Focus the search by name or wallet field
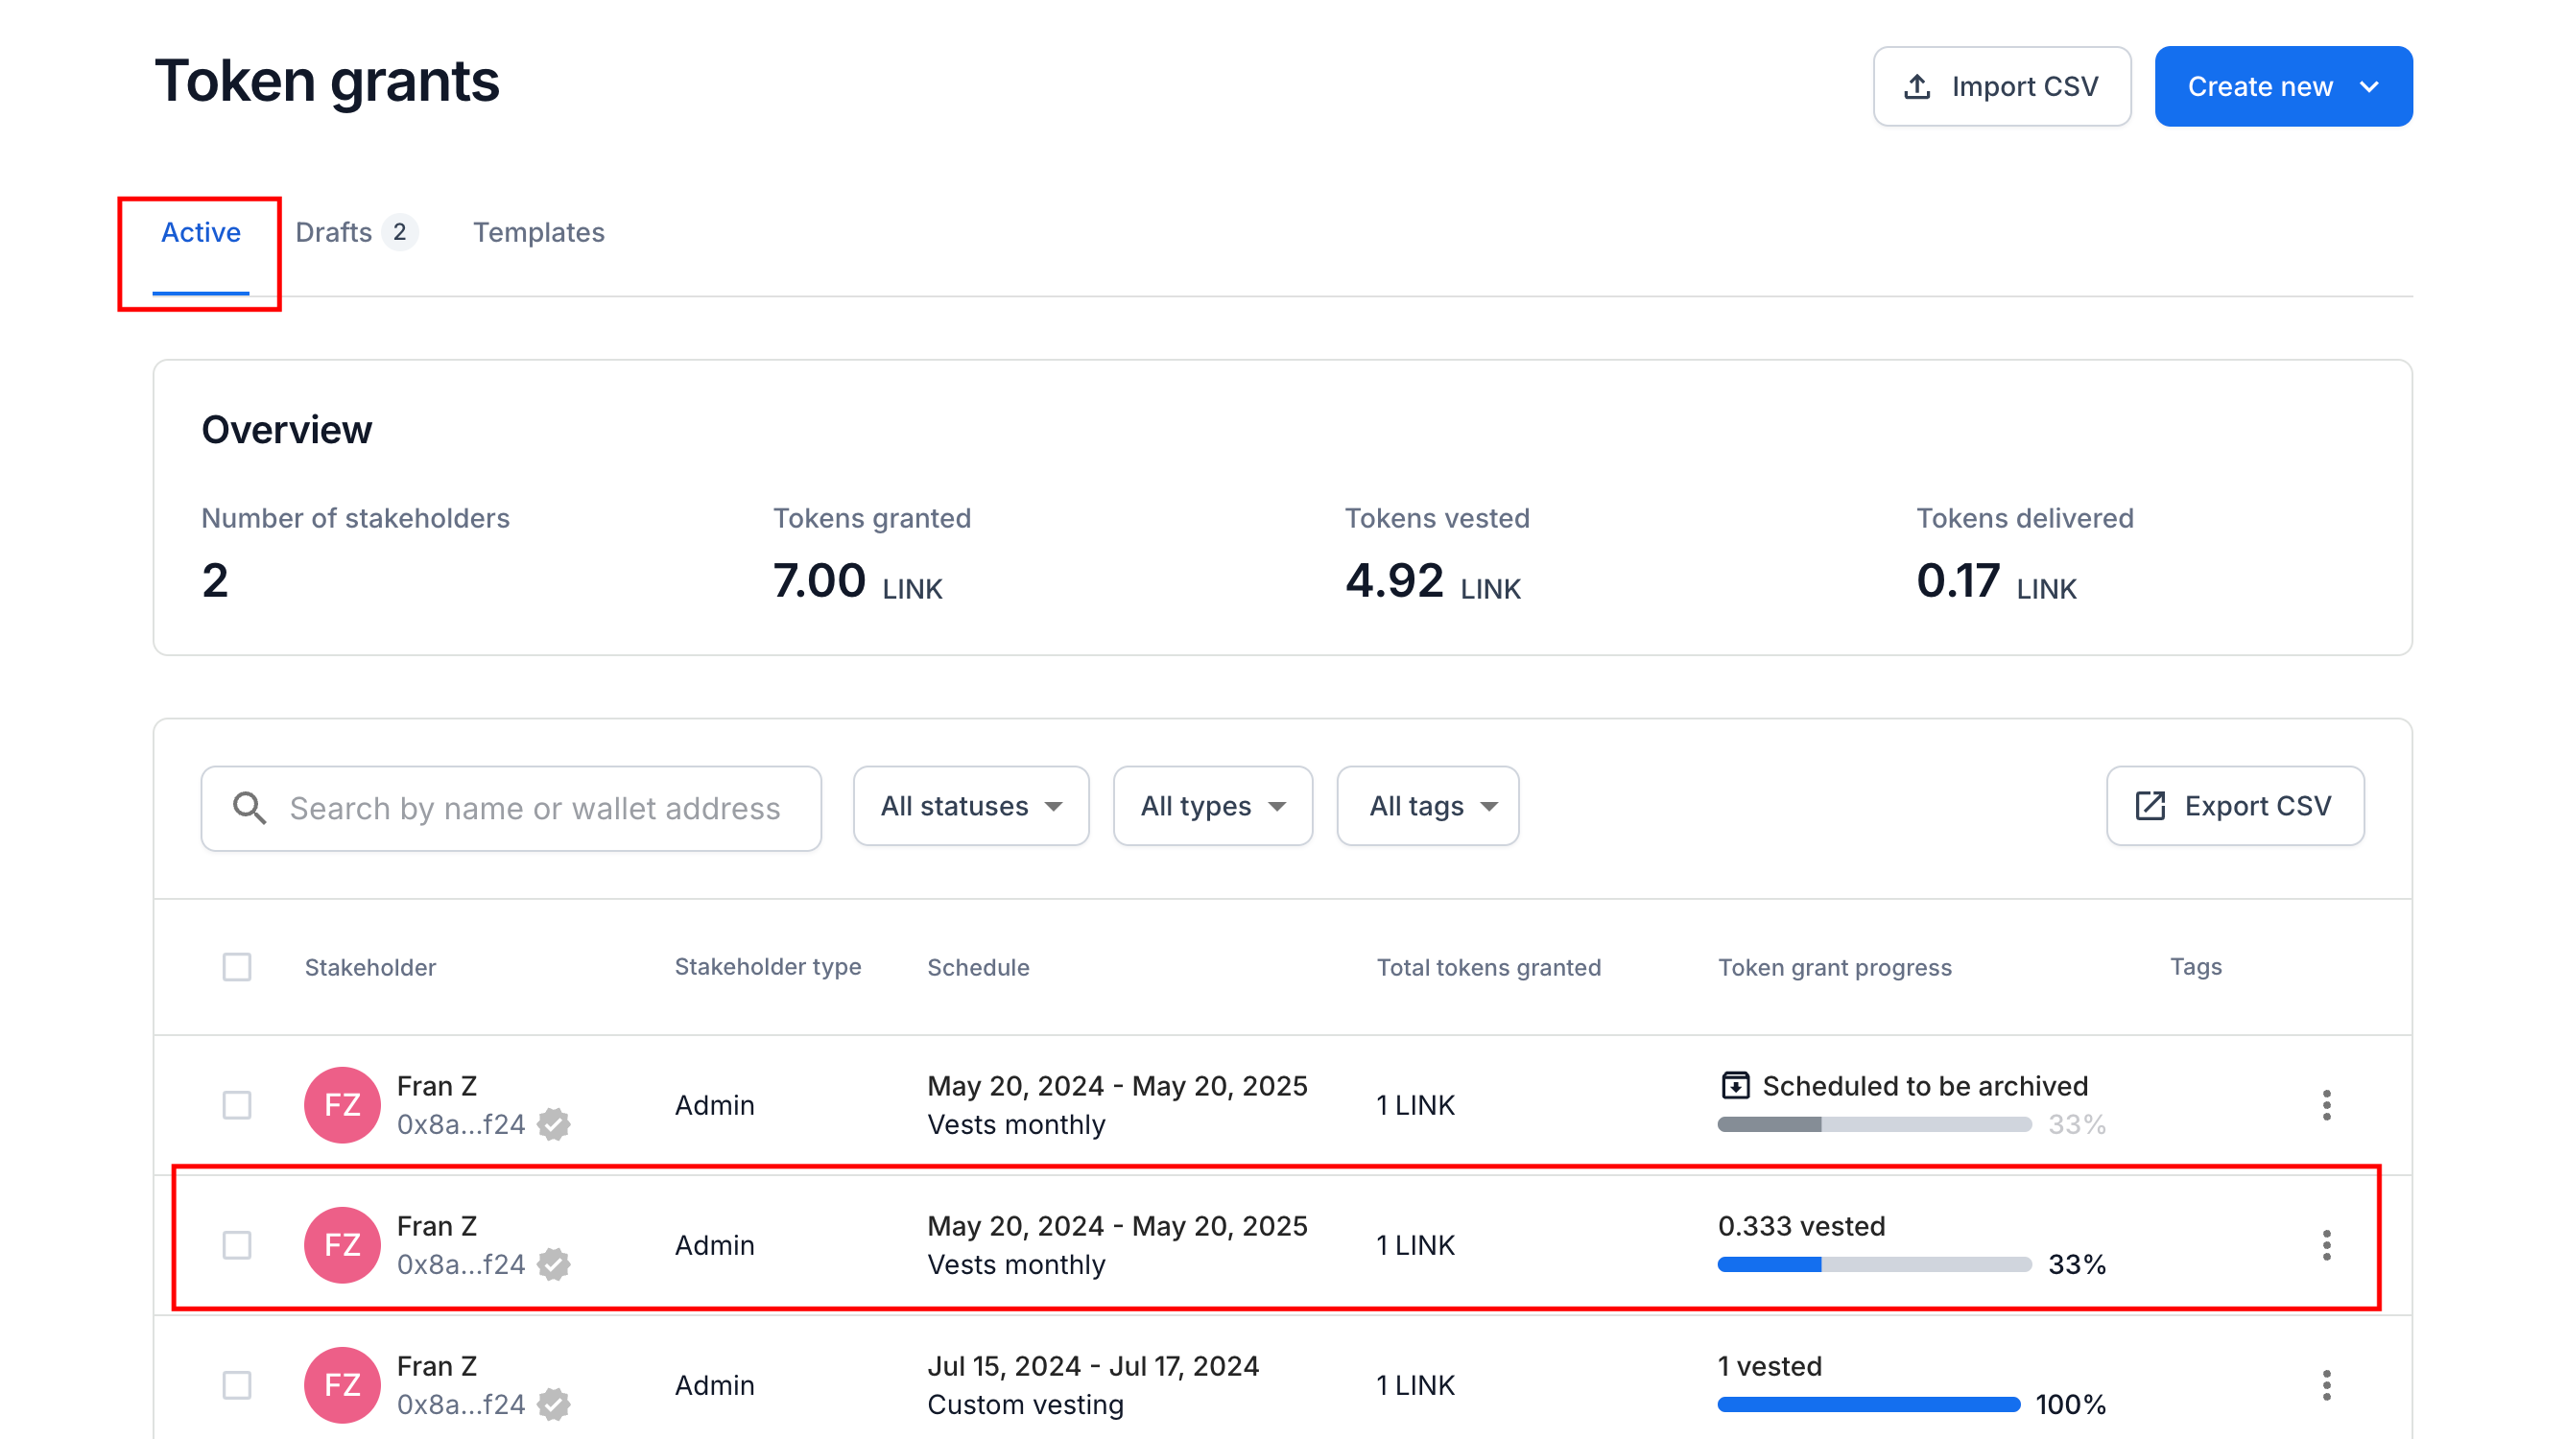The width and height of the screenshot is (2566, 1439). click(511, 808)
